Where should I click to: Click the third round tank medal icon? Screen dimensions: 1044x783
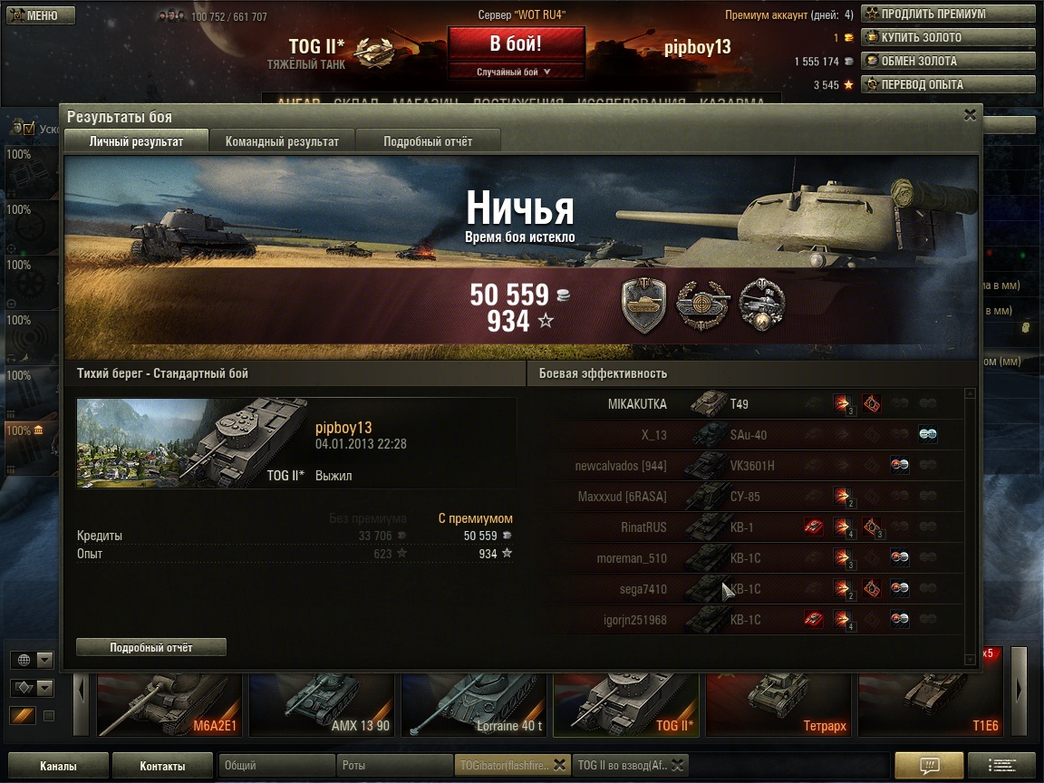coord(762,304)
